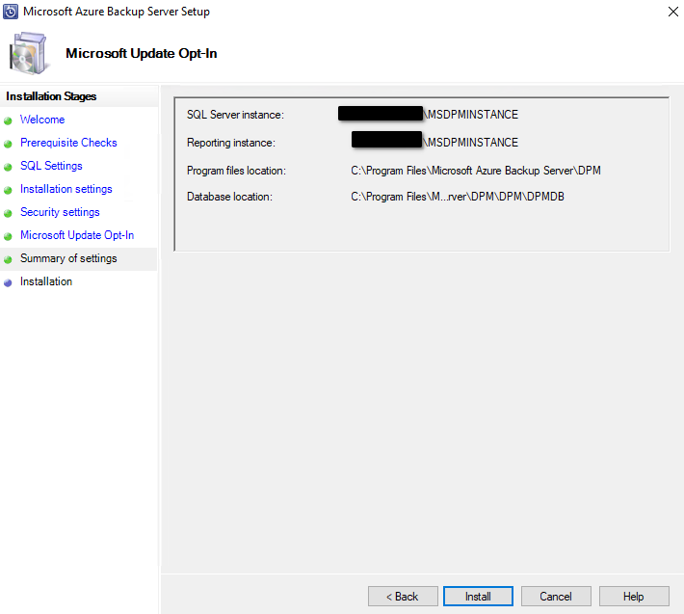Select the Installation stage entry
Image resolution: width=684 pixels, height=614 pixels.
click(x=46, y=281)
